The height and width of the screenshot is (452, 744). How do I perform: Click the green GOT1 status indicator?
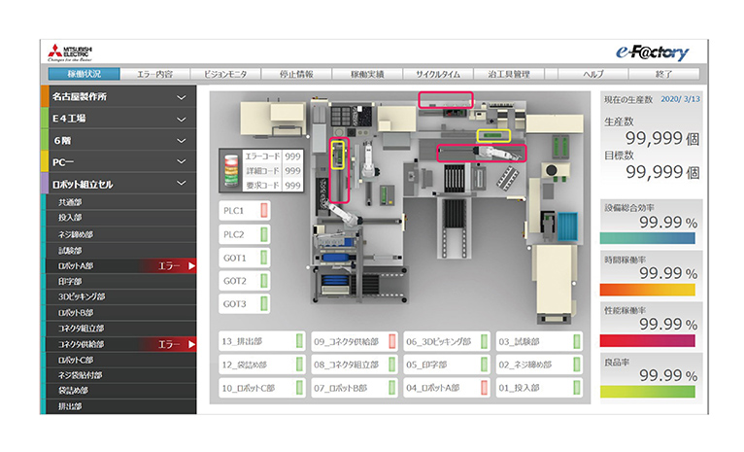tap(264, 258)
